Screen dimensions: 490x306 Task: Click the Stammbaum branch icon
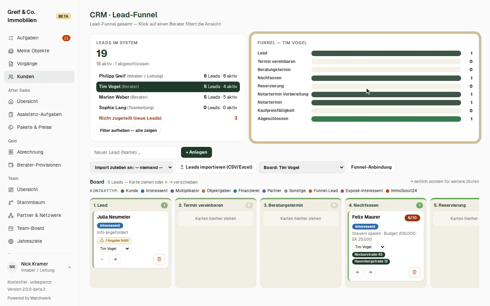coord(11,203)
